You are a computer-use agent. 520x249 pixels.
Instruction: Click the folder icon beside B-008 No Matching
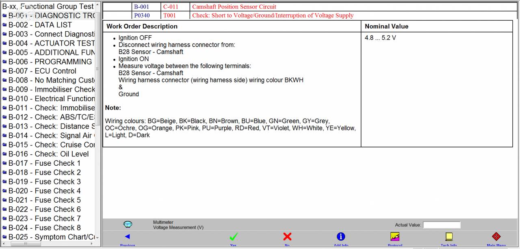pos(4,80)
